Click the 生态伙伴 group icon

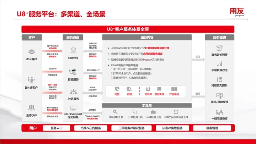[32, 107]
